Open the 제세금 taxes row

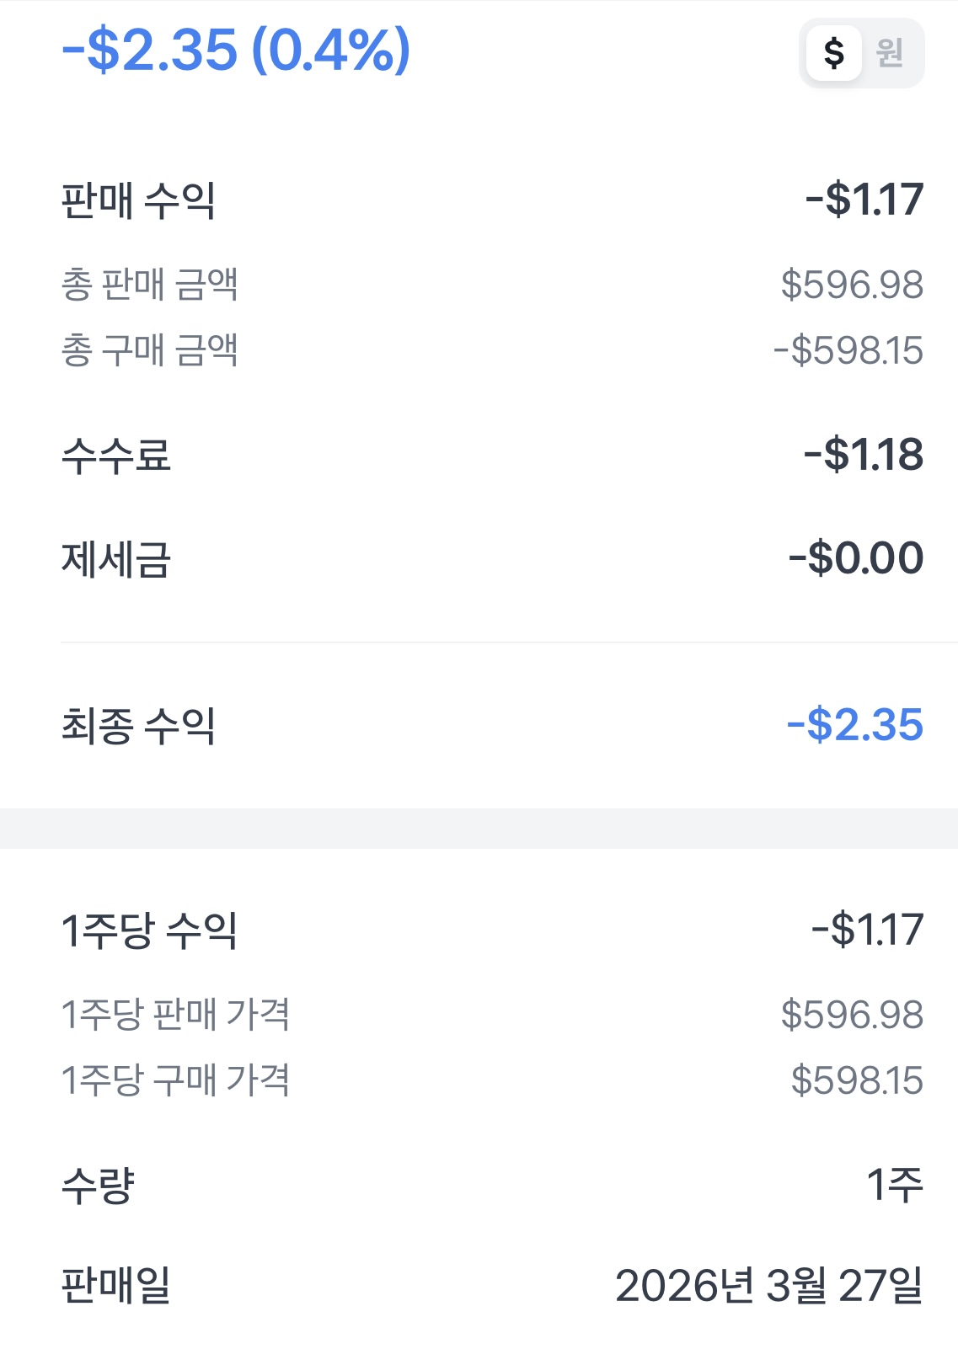coord(116,559)
